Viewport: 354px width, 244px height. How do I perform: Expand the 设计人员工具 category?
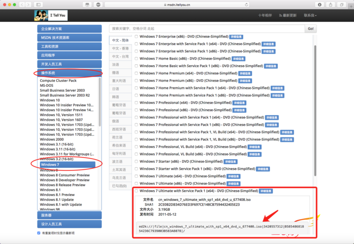coord(70,224)
